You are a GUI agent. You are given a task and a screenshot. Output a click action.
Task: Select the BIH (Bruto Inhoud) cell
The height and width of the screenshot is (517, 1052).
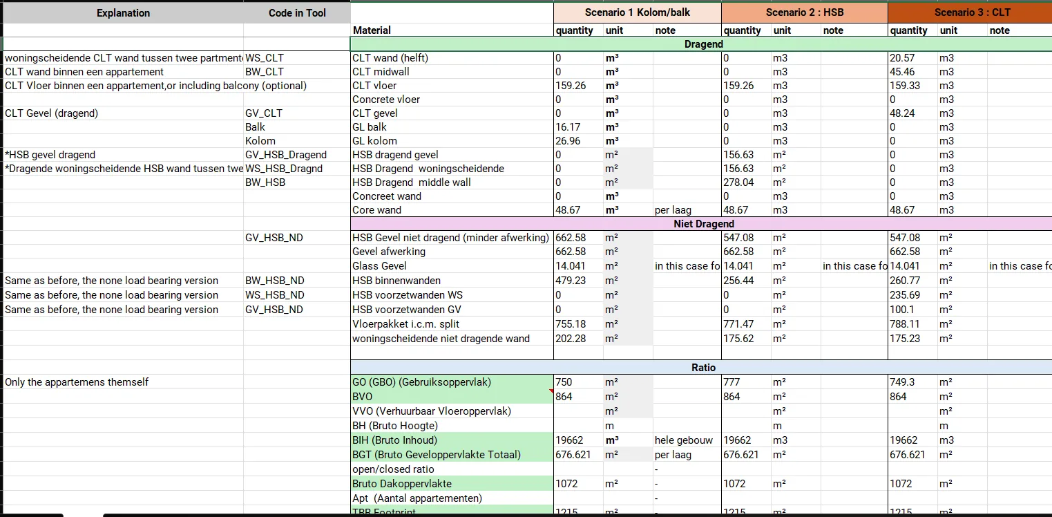(x=452, y=440)
